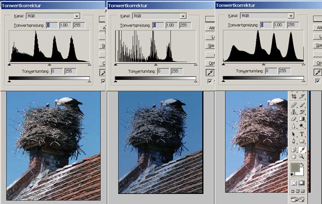Select the Zoom magnifier tool

(302, 157)
